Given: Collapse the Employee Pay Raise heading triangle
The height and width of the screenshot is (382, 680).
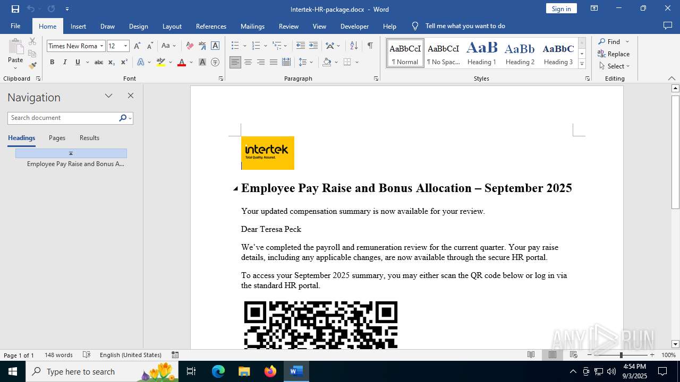Looking at the screenshot, I should [x=235, y=189].
